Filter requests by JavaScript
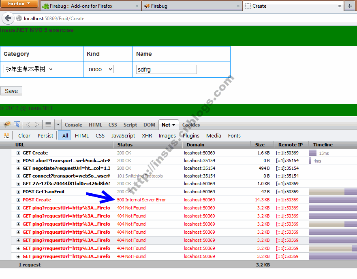This screenshot has width=357, height=279. [x=123, y=135]
